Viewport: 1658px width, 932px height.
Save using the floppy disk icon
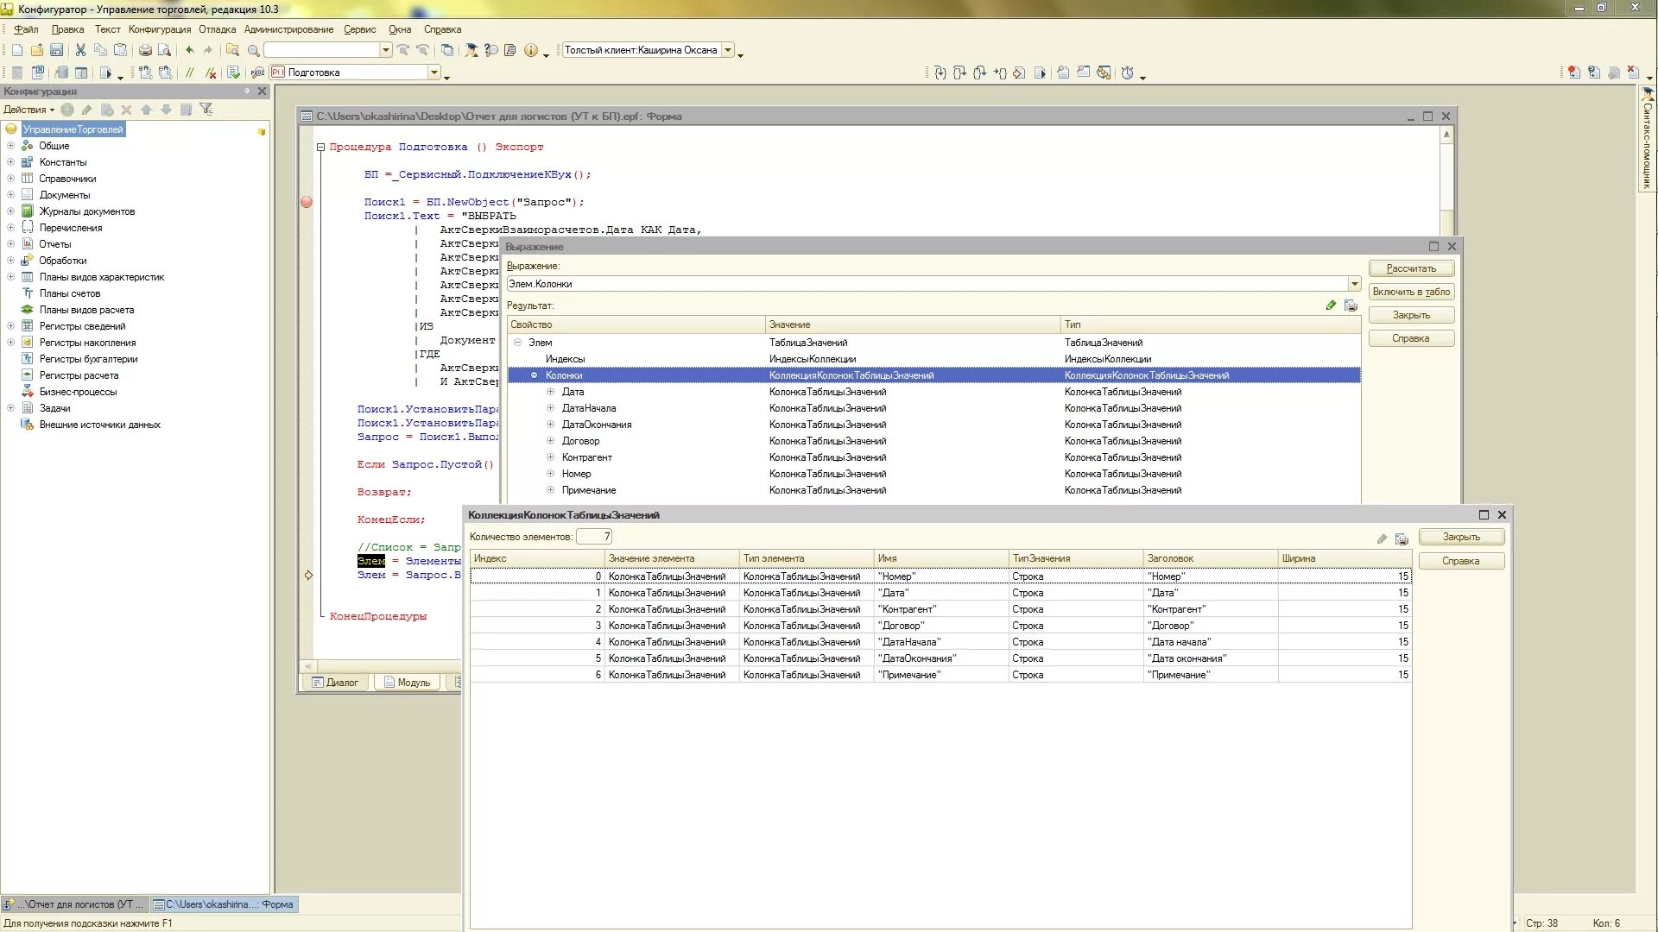tap(56, 50)
